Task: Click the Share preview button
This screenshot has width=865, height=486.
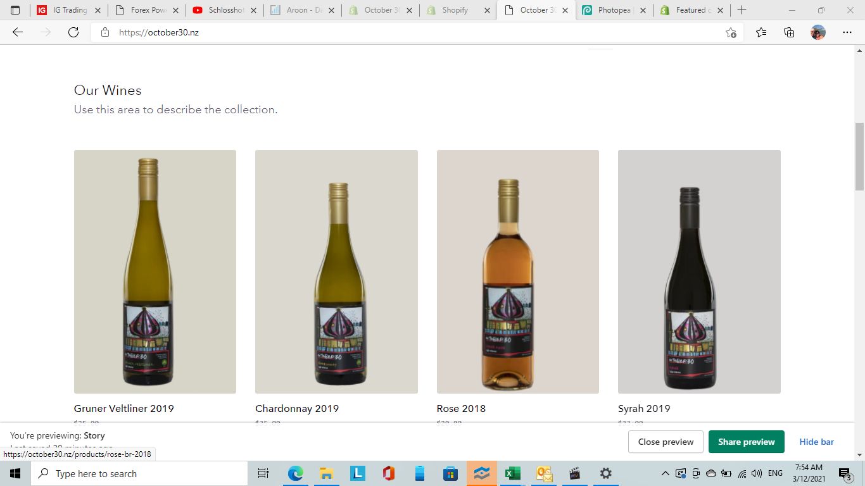Action: pos(747,442)
